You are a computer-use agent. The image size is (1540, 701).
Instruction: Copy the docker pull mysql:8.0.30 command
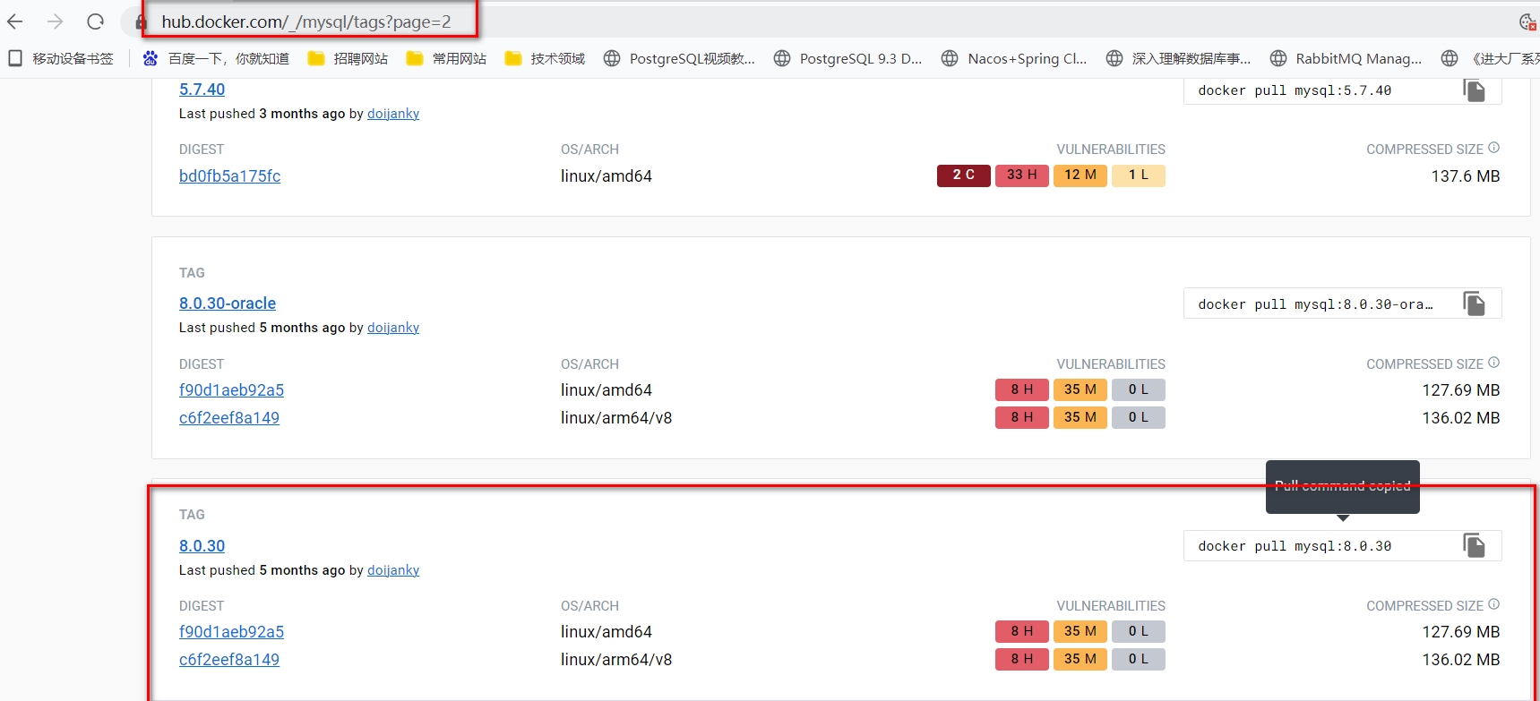[1474, 545]
